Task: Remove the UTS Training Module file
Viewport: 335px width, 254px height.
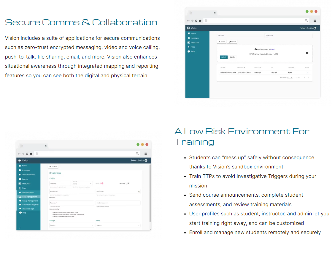Action: point(307,53)
